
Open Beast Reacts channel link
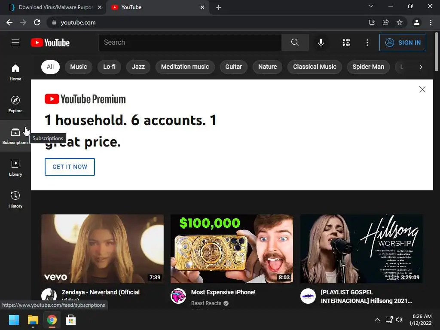click(206, 303)
